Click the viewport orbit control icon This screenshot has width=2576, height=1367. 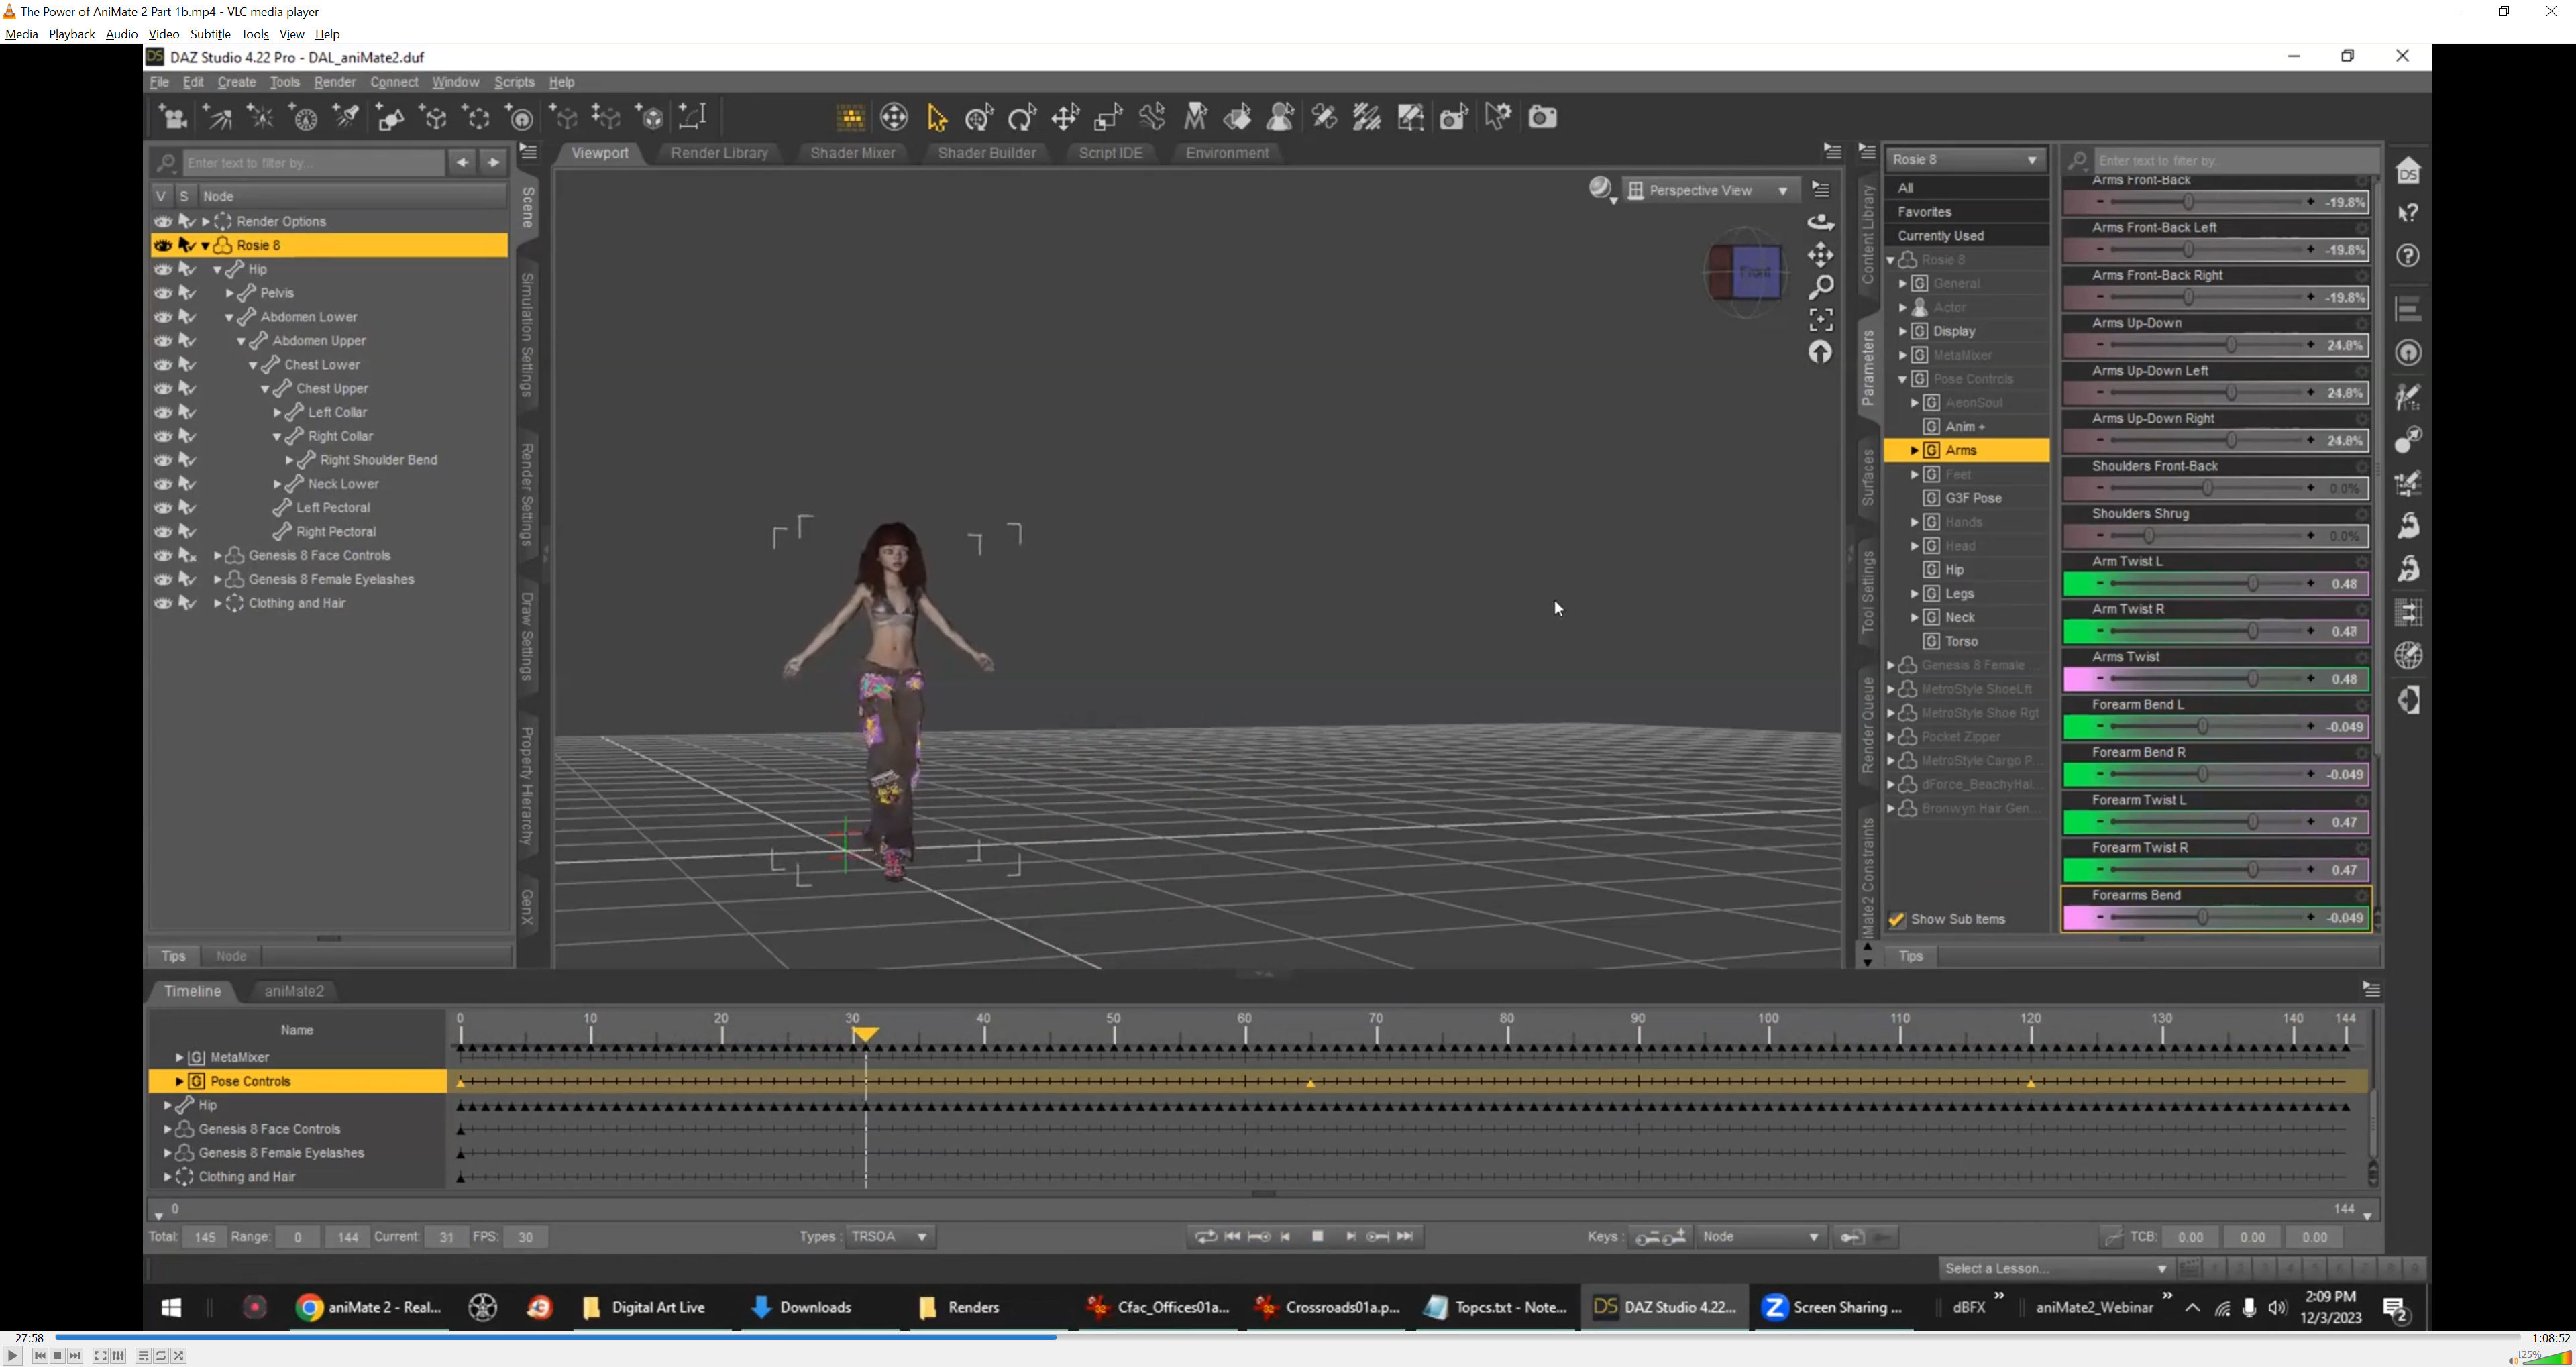1821,222
